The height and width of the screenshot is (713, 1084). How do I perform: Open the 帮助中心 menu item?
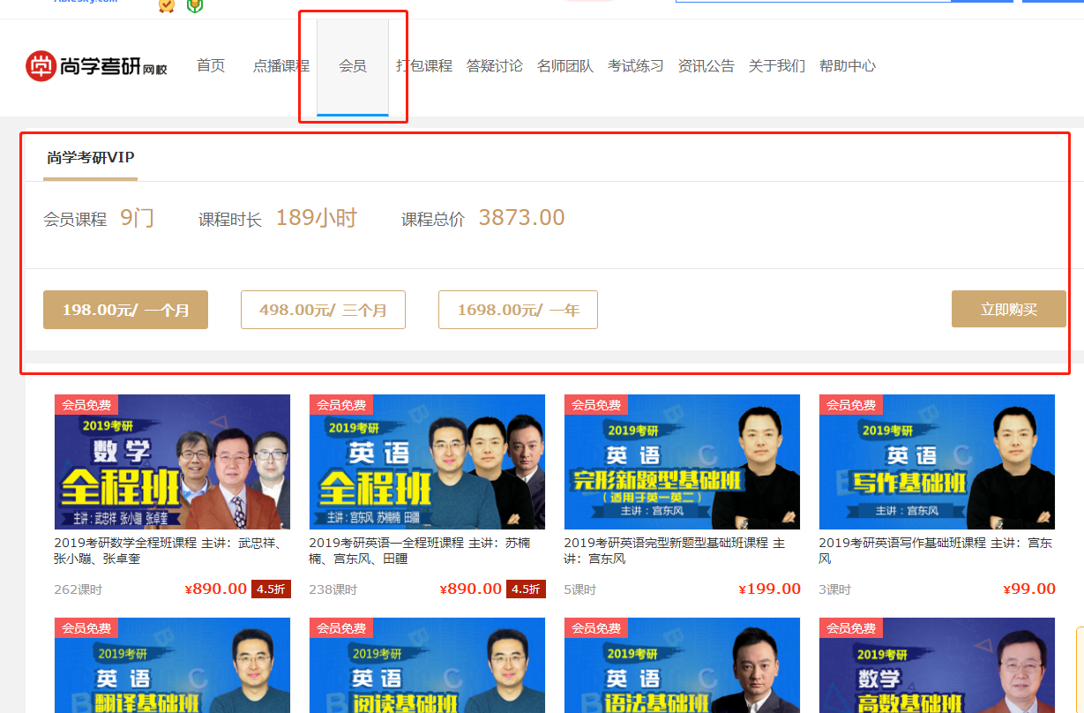(x=848, y=66)
